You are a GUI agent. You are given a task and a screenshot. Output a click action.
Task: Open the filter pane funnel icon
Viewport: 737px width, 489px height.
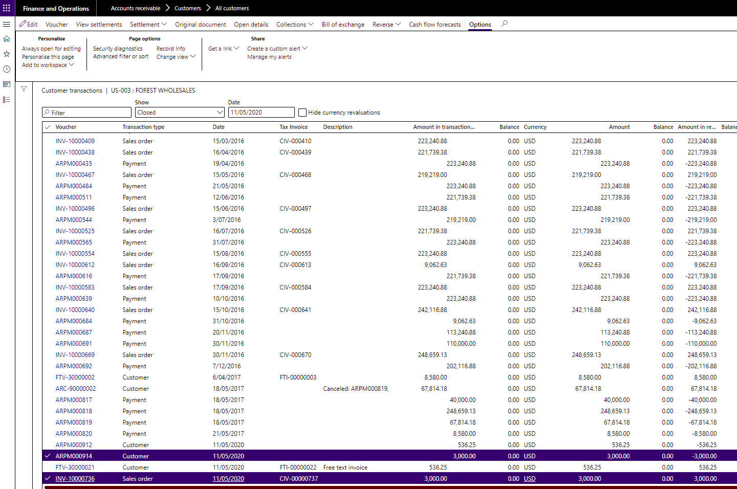click(x=24, y=89)
